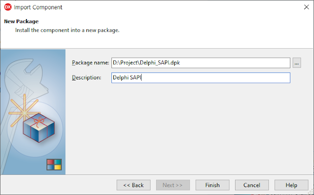
Task: Click the Package name input field
Action: point(201,63)
